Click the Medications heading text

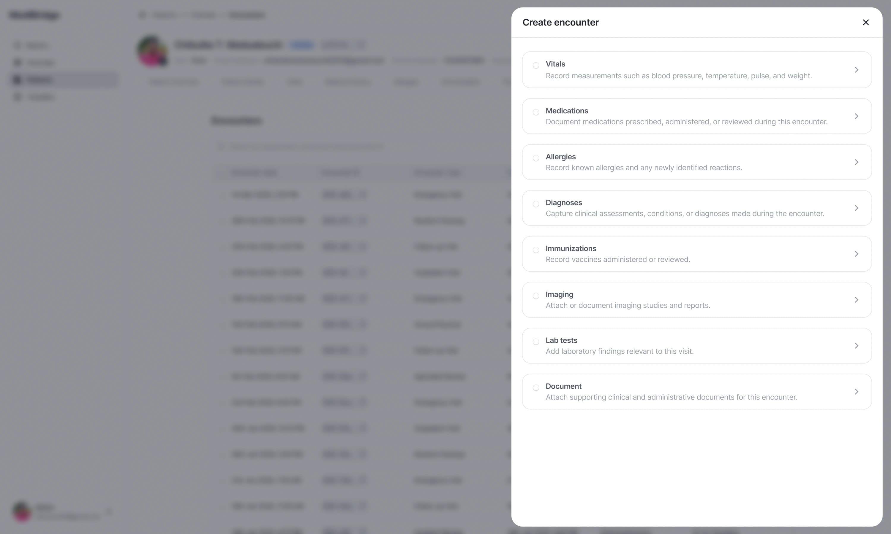[x=566, y=111]
